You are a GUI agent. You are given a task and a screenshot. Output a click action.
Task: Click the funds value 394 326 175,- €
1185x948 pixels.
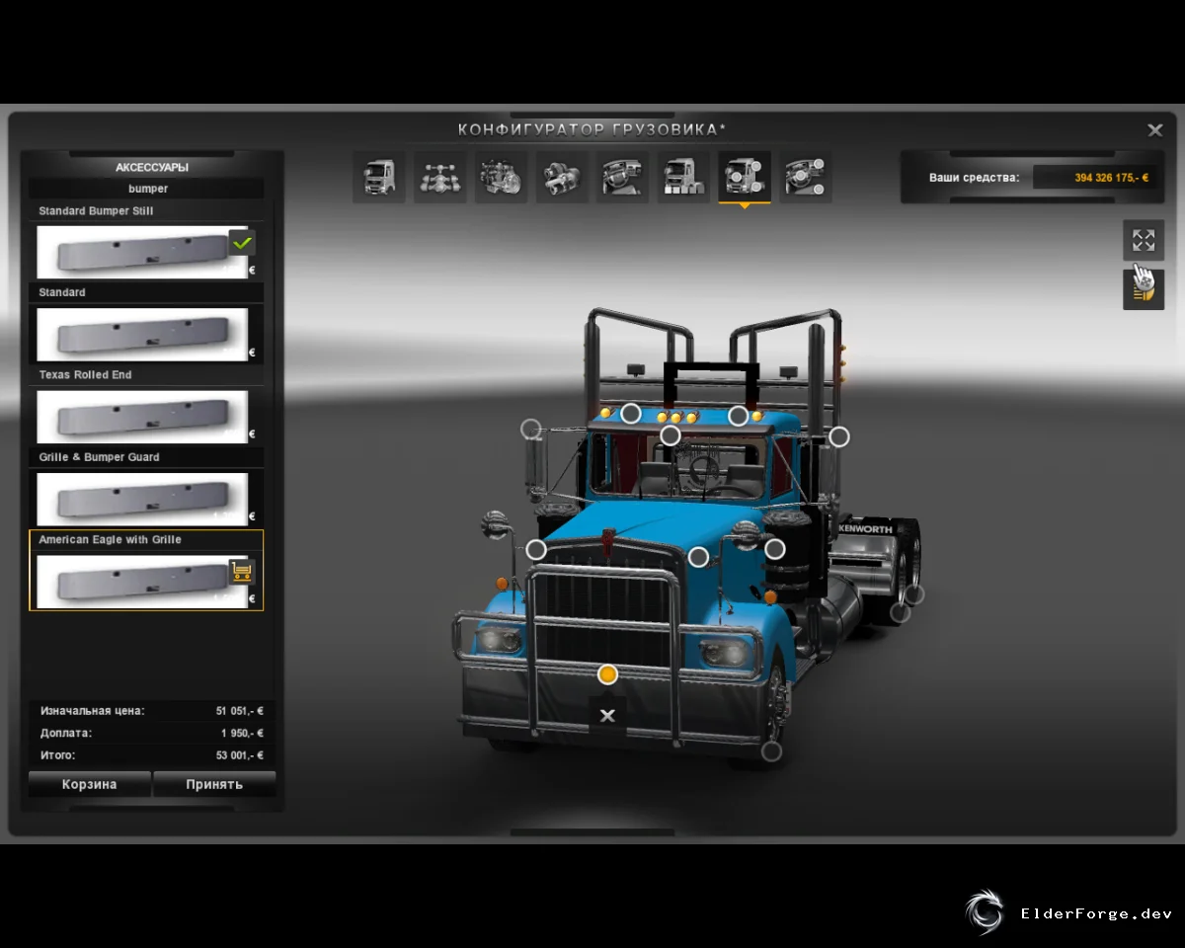[1112, 178]
